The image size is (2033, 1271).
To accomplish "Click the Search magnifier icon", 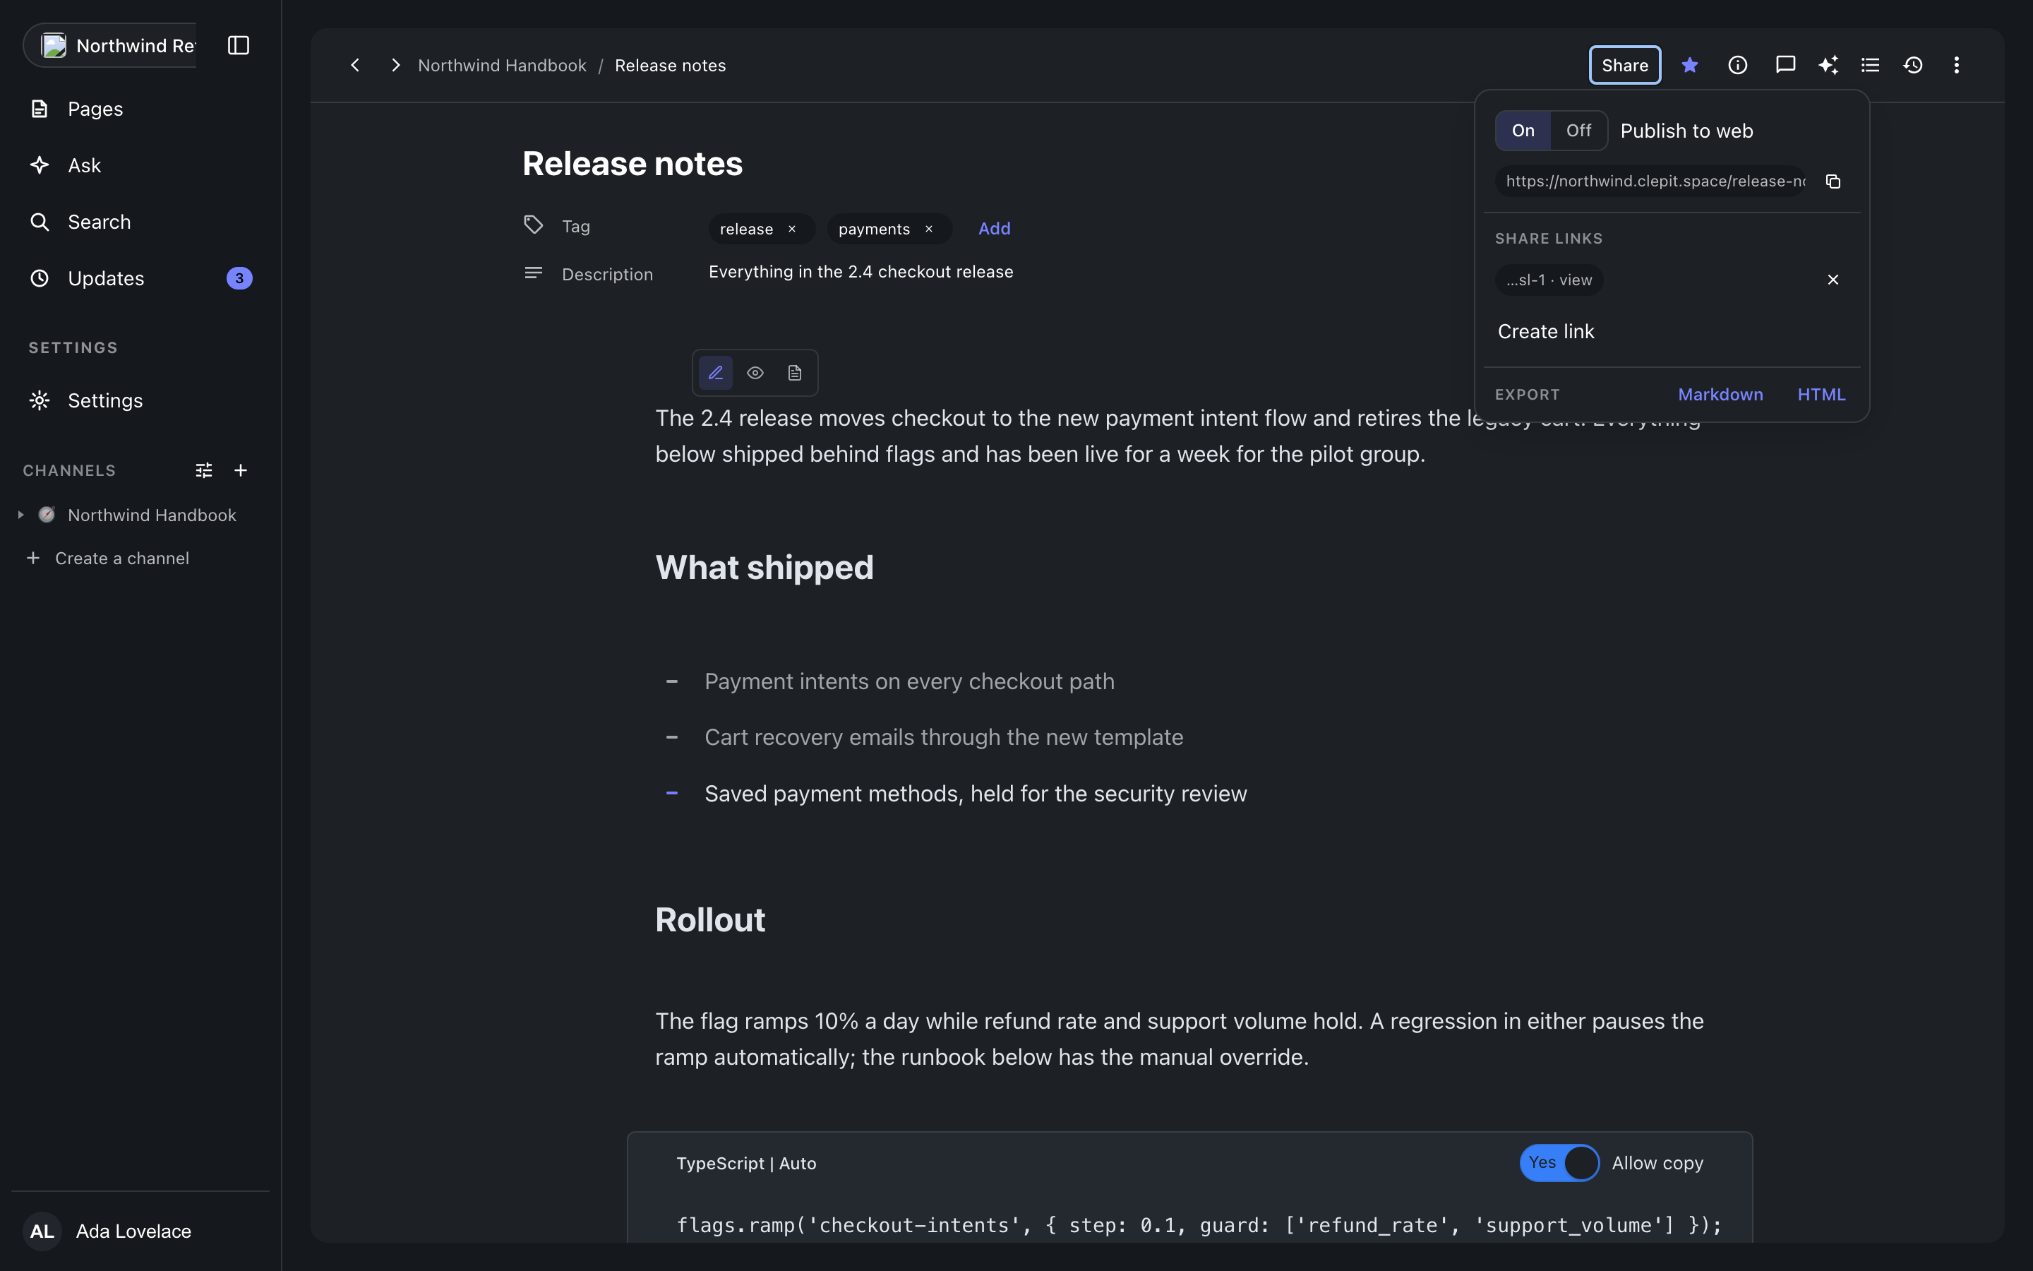I will click(x=40, y=222).
